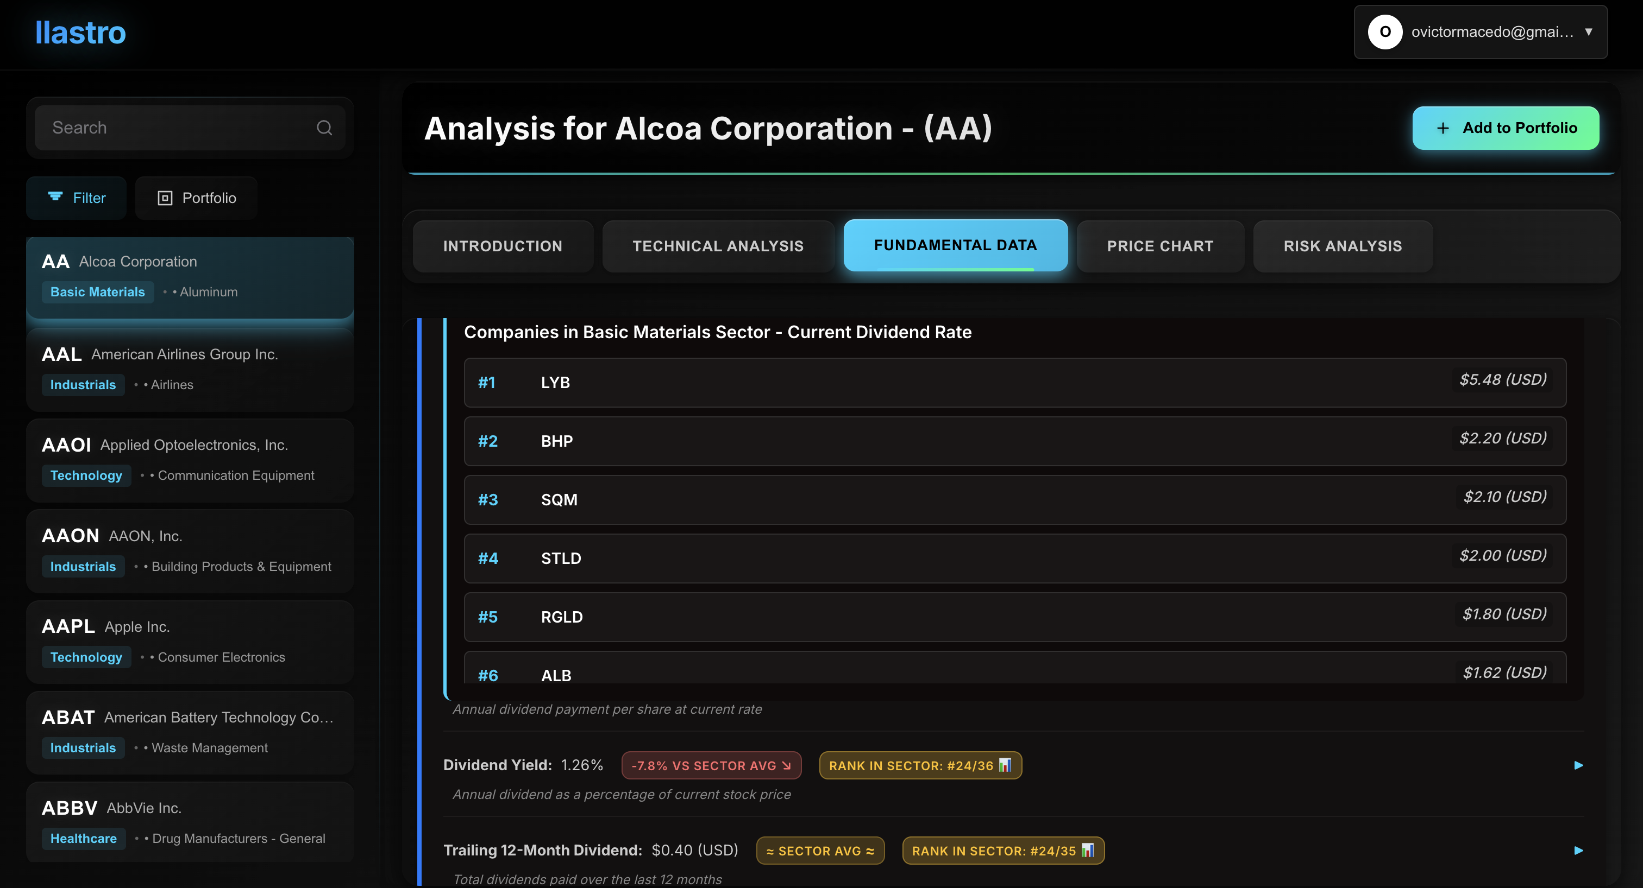Open the Portfolio button

197,198
